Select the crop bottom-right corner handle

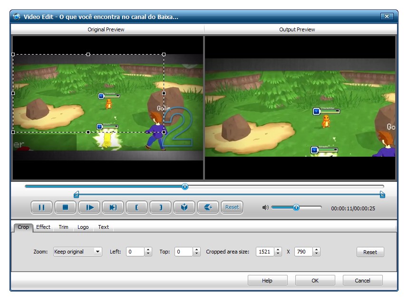click(x=164, y=132)
